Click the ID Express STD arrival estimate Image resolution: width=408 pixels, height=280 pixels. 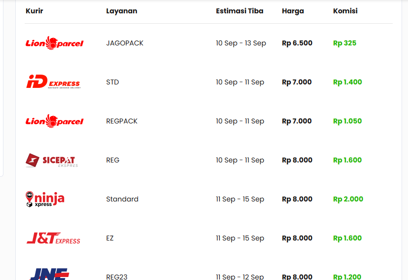(240, 82)
